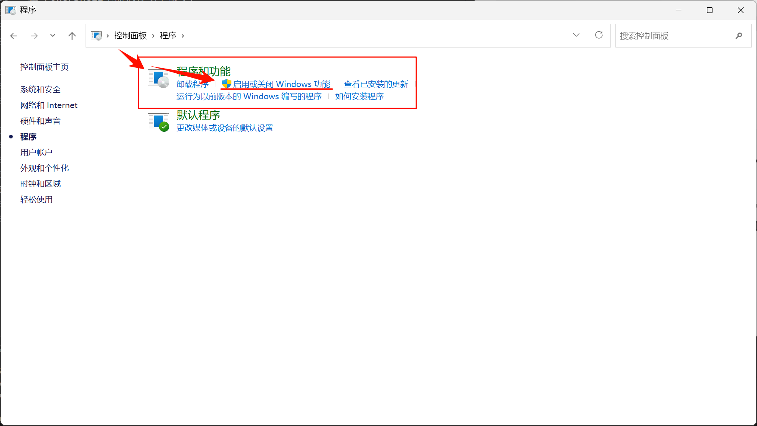The height and width of the screenshot is (426, 757).
Task: Click the Control Panel icon in the address bar
Action: [96, 35]
